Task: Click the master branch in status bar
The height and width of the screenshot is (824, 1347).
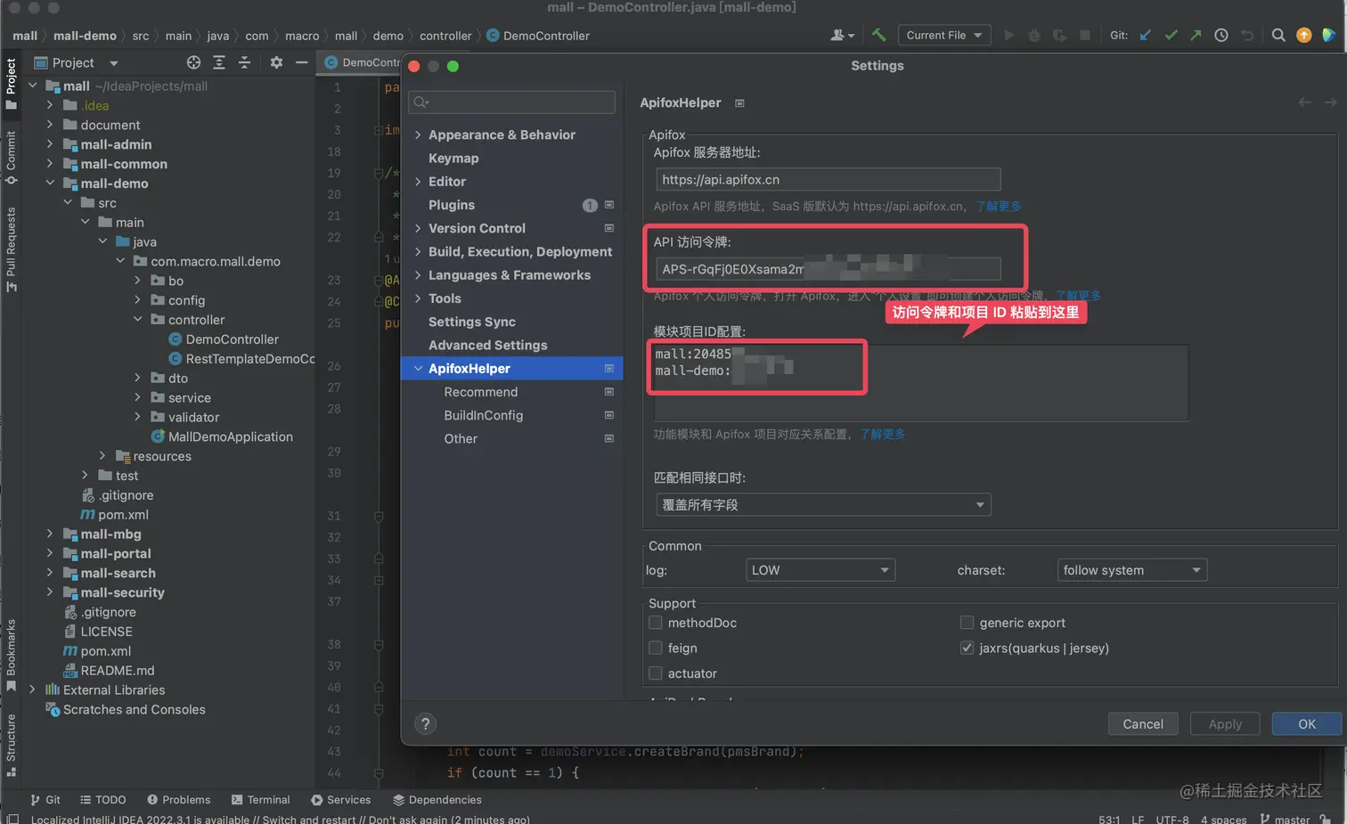Action: pos(1285,819)
